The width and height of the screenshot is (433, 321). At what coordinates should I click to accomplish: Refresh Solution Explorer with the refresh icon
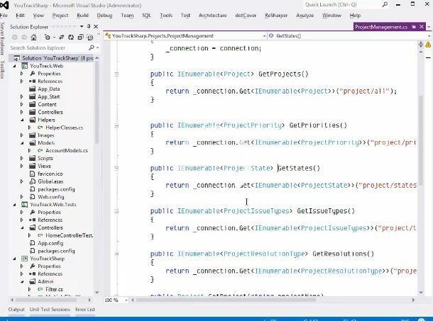tap(71, 38)
